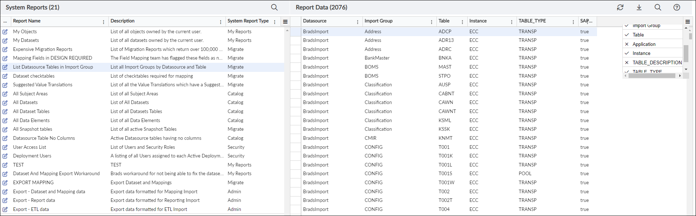Open the System Reports grid hamburger menu
Screen dimensions: 696x216
click(x=285, y=22)
